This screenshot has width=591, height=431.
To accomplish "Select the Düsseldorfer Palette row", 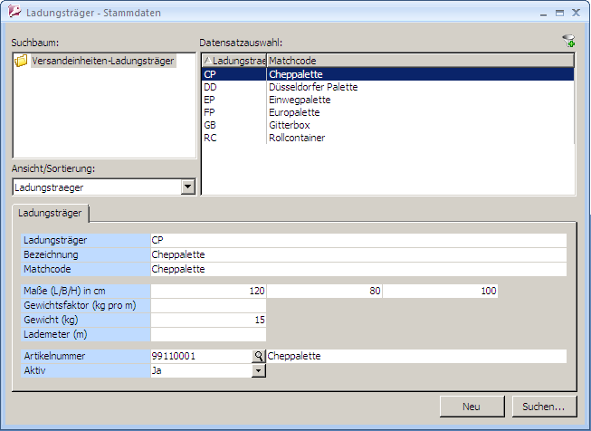I will coord(313,87).
